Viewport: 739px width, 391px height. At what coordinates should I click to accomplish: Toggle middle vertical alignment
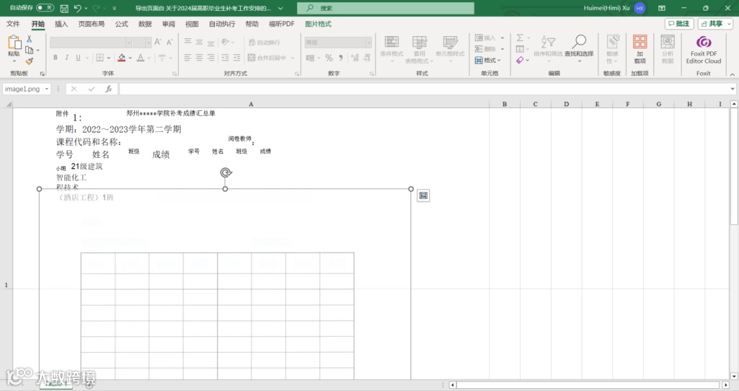pyautogui.click(x=199, y=42)
